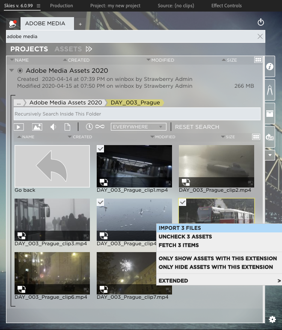Click proxy icon on clip1.mp4 thumbnail
Screen dimensions: 282x330
104,182
